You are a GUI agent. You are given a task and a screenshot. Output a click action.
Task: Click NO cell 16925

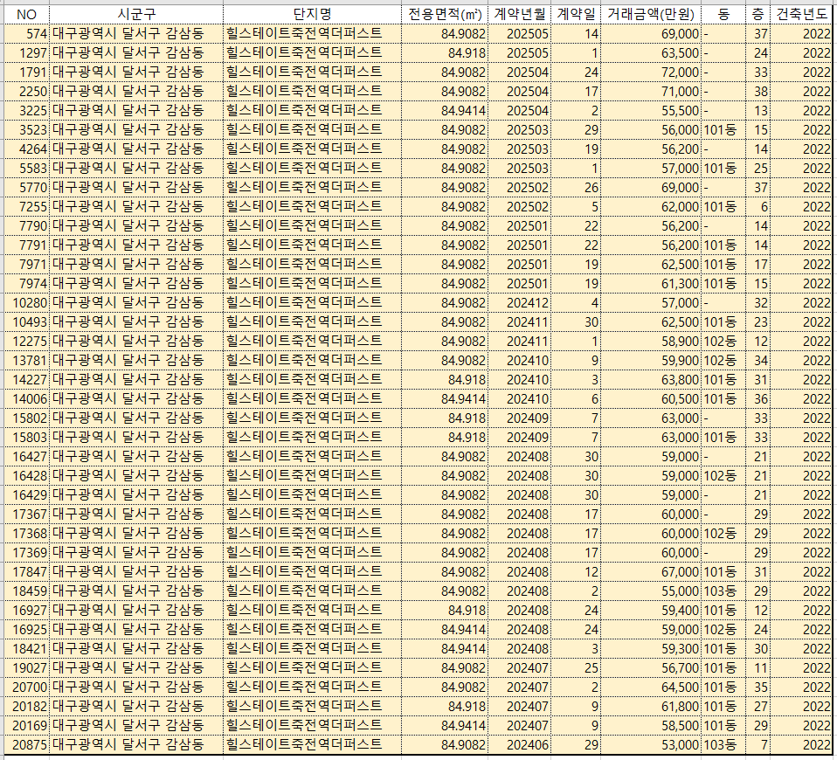27,629
